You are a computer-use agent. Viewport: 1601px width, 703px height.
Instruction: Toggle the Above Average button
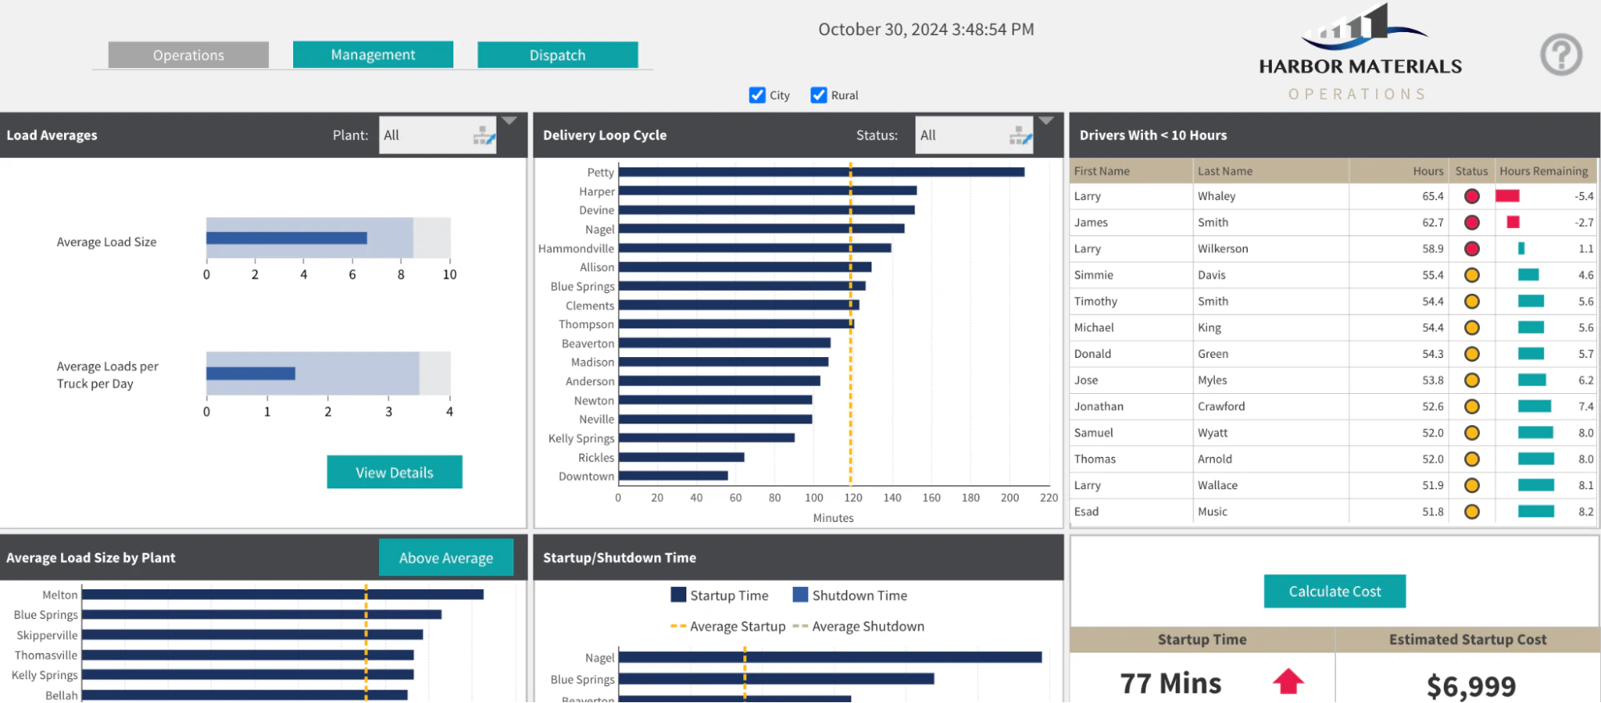pos(446,558)
